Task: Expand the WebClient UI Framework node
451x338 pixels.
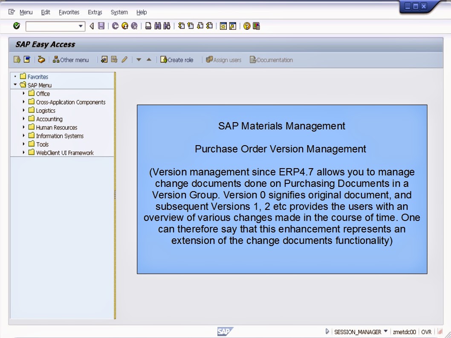Action: tap(23, 152)
